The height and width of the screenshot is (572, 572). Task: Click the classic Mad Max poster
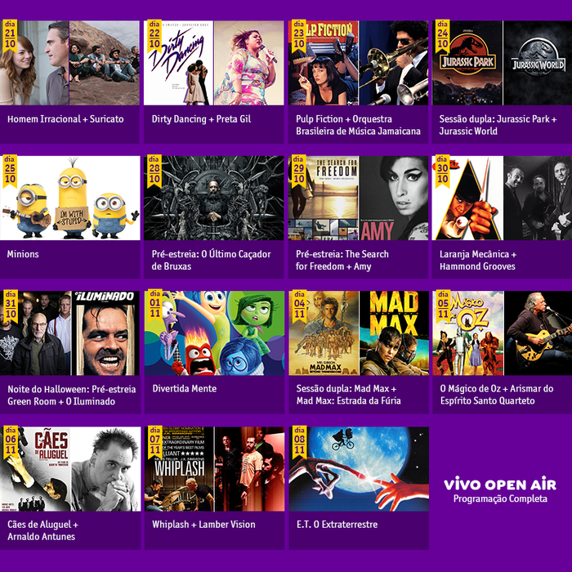[x=324, y=333]
